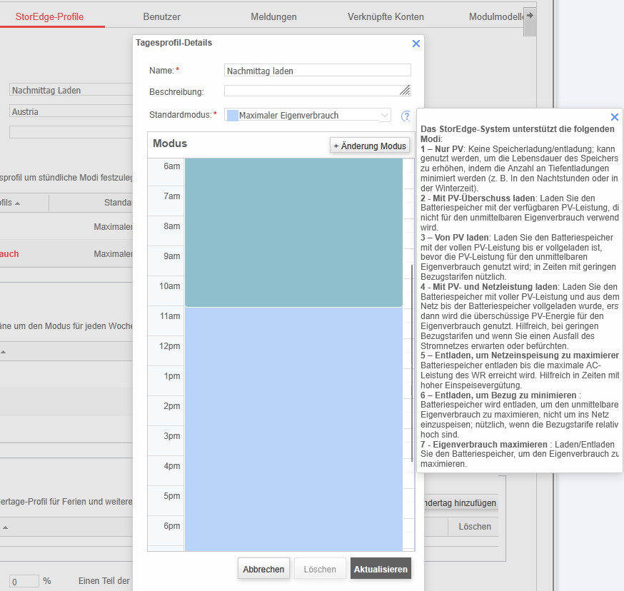Click the sort arrow in profile column header
The image size is (624, 591).
pyautogui.click(x=18, y=203)
